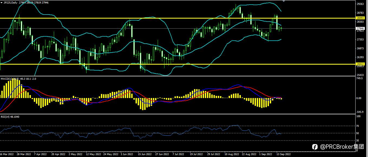
Task: Click the 10 Aug 2022 date label
Action: coord(232,154)
